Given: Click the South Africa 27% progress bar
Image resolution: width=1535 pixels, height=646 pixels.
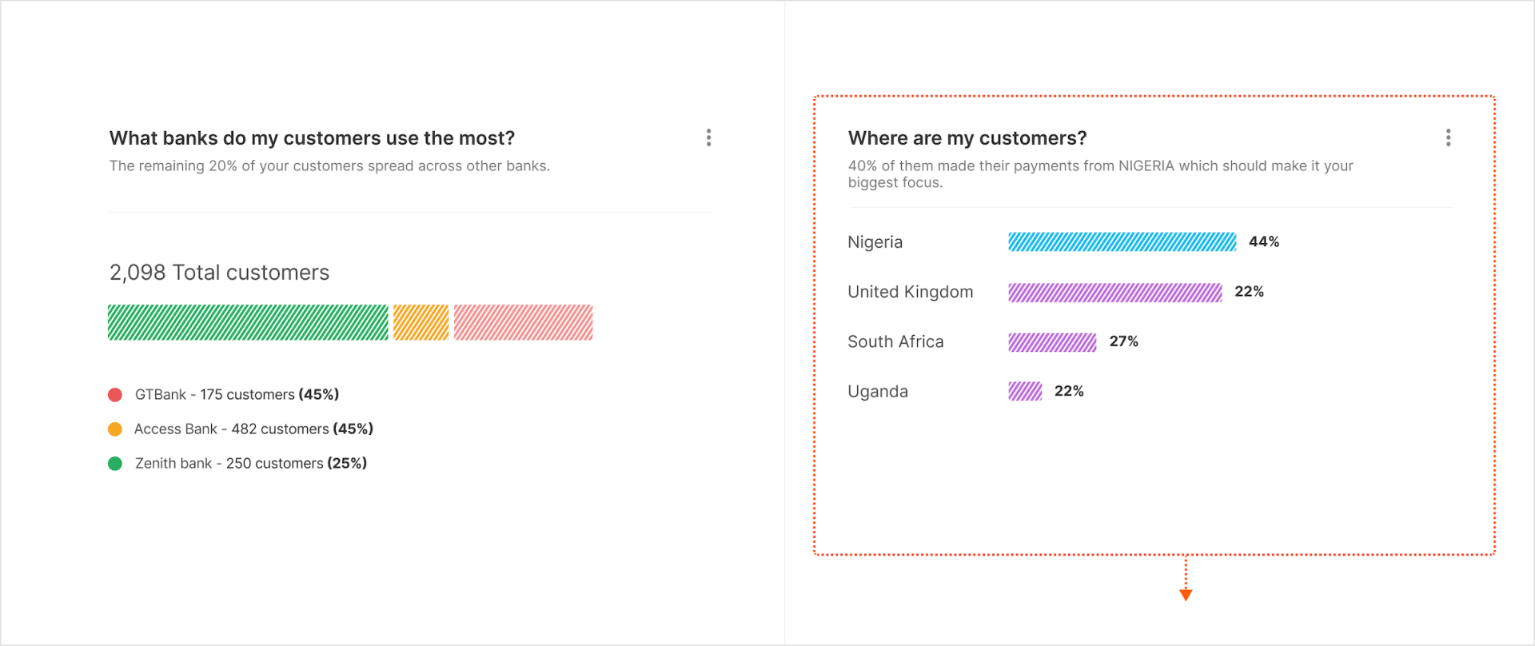Looking at the screenshot, I should coord(1052,341).
